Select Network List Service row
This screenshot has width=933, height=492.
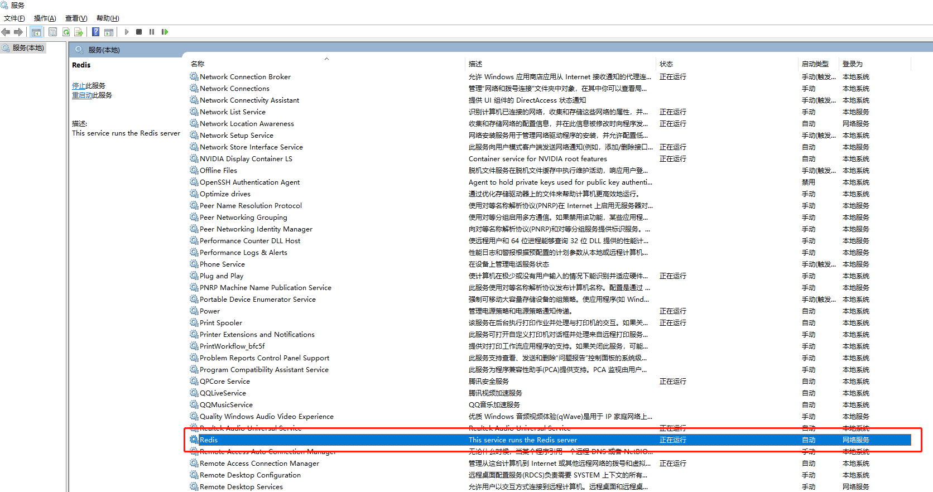coord(550,112)
